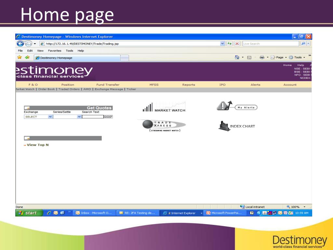
Task: Expand the Print options dropdown arrow
Action: point(267,57)
